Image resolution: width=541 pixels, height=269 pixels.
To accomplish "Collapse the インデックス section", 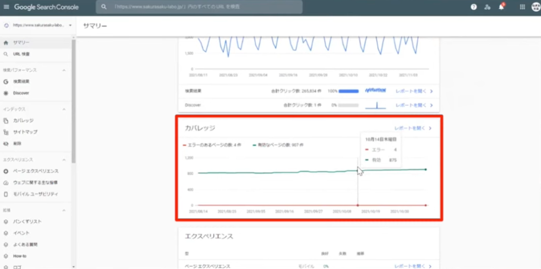I will (64, 109).
